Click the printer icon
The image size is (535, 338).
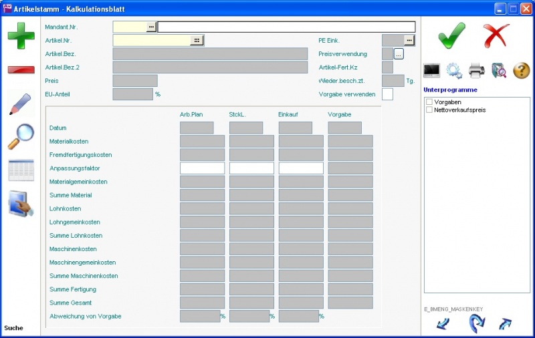pos(476,69)
